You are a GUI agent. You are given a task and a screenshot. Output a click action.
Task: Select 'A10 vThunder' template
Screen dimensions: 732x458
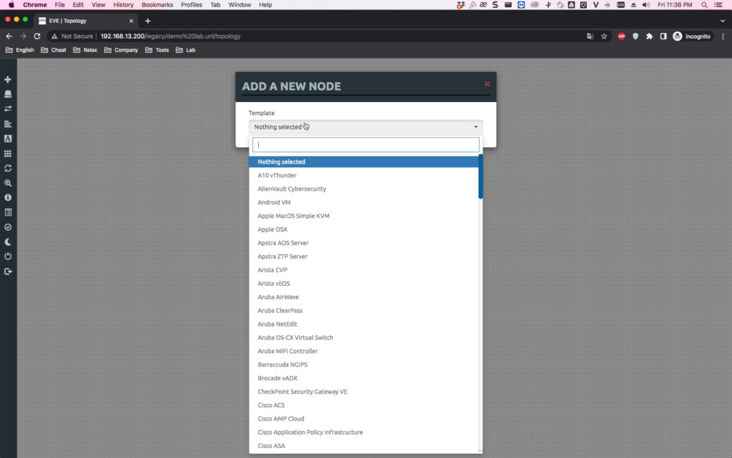click(363, 175)
